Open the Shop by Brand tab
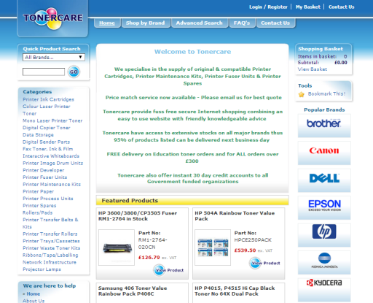 (x=145, y=23)
